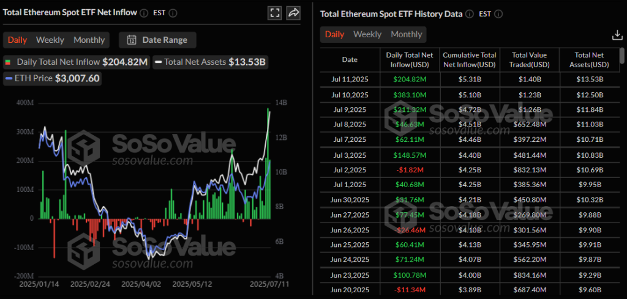
Task: Select Daily tab above the chart
Action: pos(17,40)
